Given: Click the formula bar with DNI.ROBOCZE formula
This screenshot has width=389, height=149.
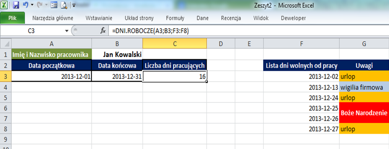Looking at the screenshot, I should click(x=249, y=31).
